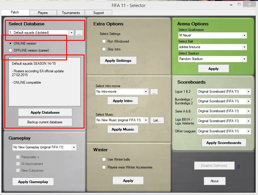
Task: Expand the Select Ball dropdown
Action: 244,47
